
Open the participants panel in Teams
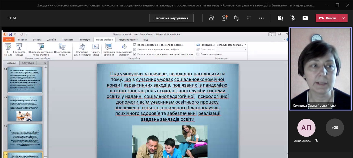212,18
